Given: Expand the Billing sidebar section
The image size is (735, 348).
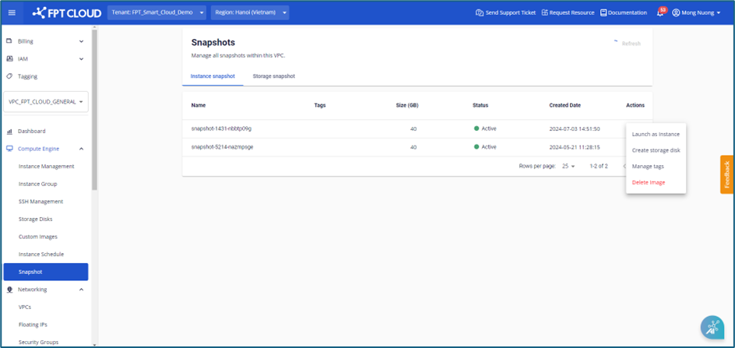Looking at the screenshot, I should [x=82, y=41].
